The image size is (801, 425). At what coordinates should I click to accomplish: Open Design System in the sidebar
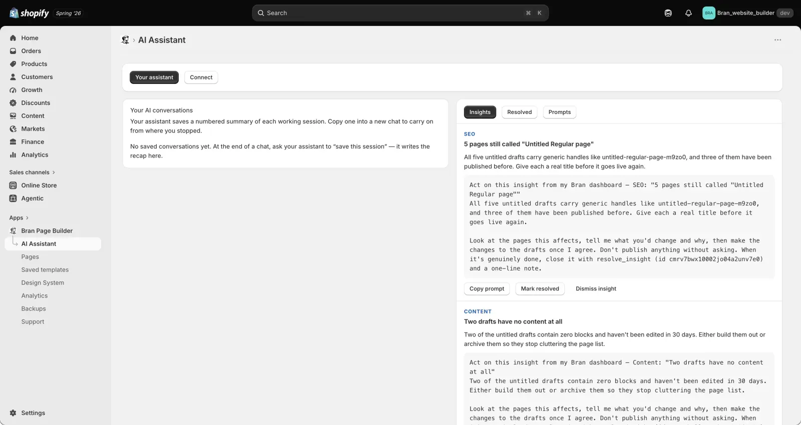click(43, 283)
